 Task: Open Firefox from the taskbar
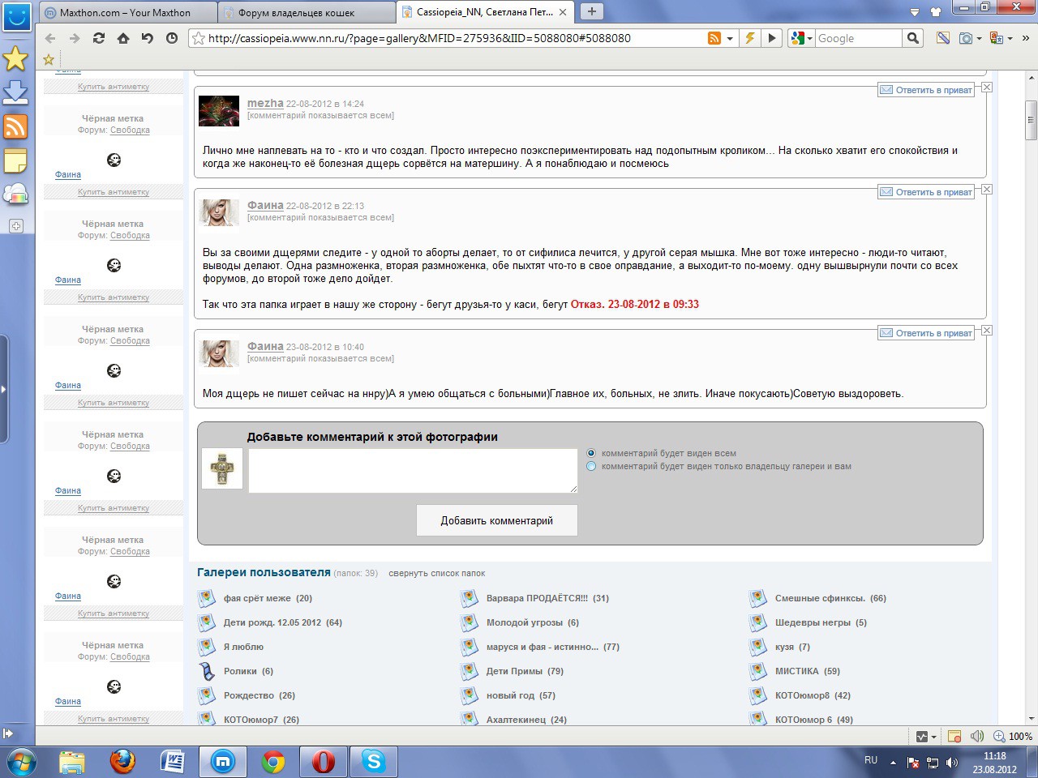point(122,762)
